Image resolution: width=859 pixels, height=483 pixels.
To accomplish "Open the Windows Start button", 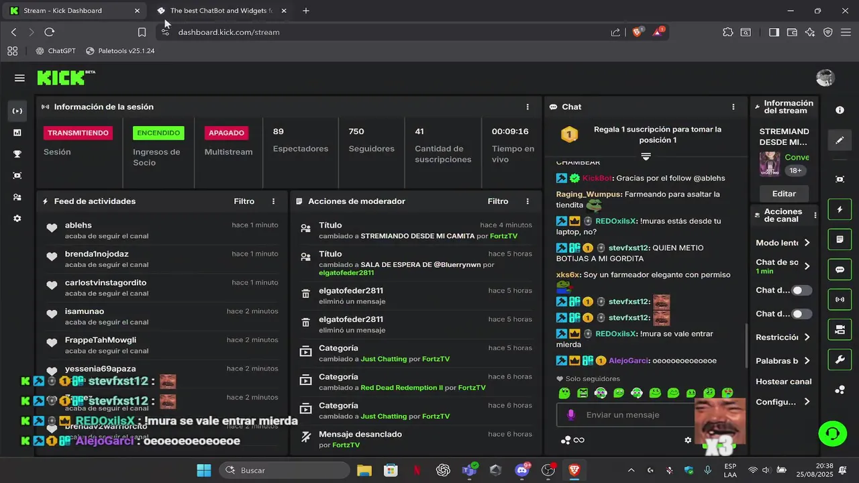I will click(x=204, y=470).
